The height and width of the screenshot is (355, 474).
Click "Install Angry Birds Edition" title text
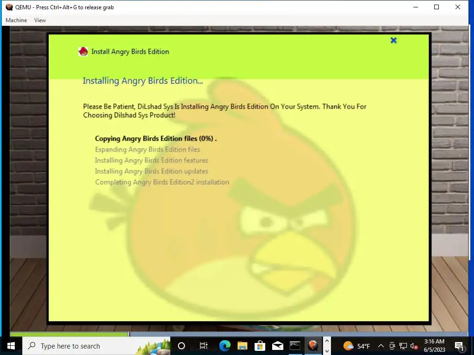pyautogui.click(x=130, y=52)
